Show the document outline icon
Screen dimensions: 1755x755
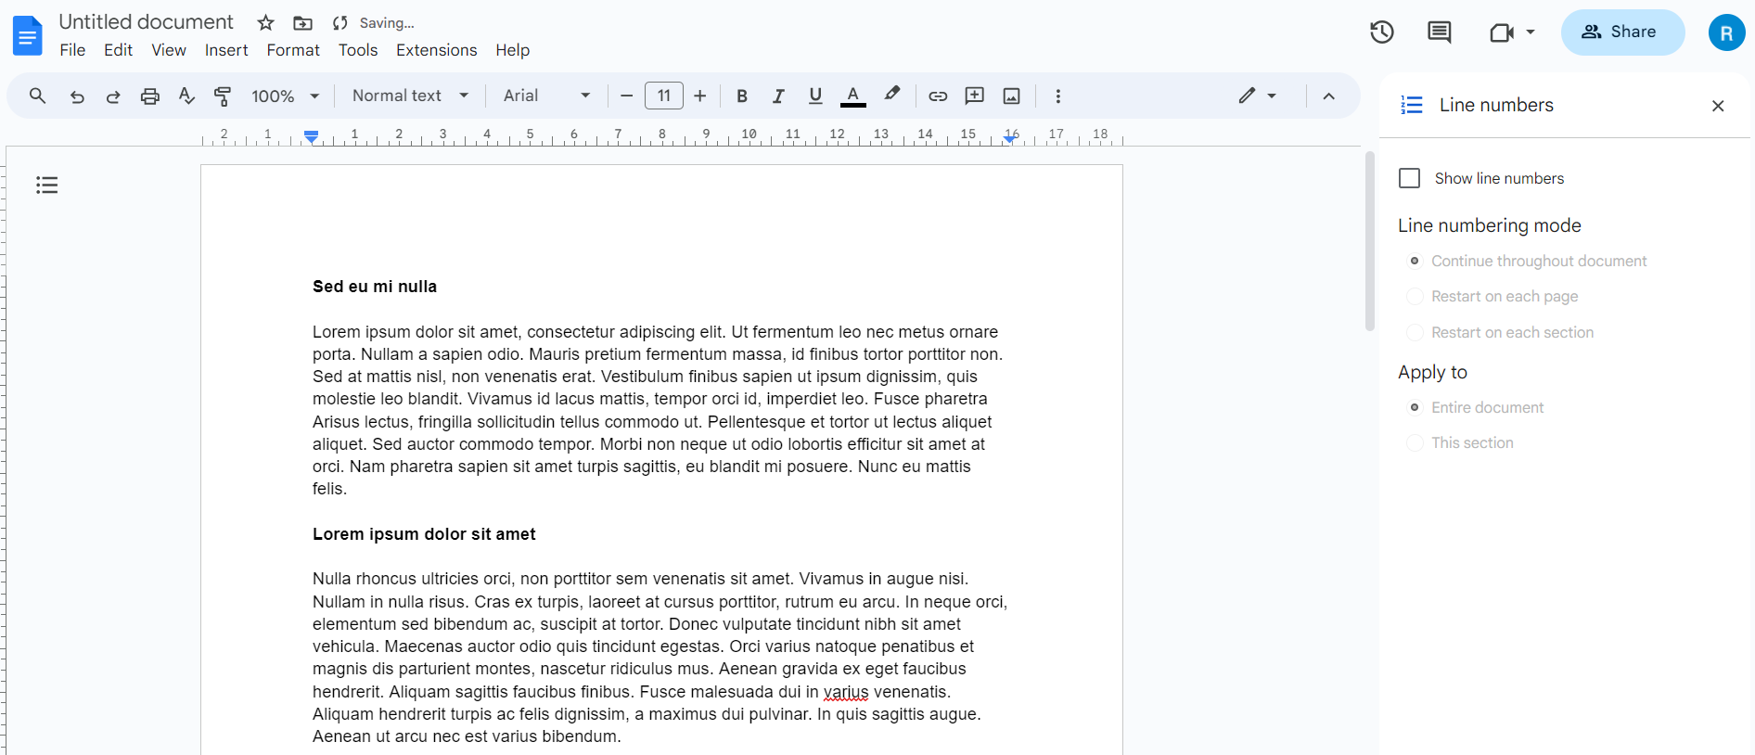coord(46,186)
